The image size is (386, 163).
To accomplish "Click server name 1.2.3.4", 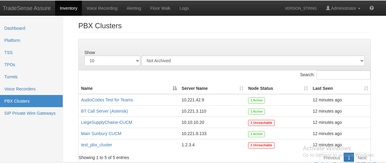I will [188, 145].
